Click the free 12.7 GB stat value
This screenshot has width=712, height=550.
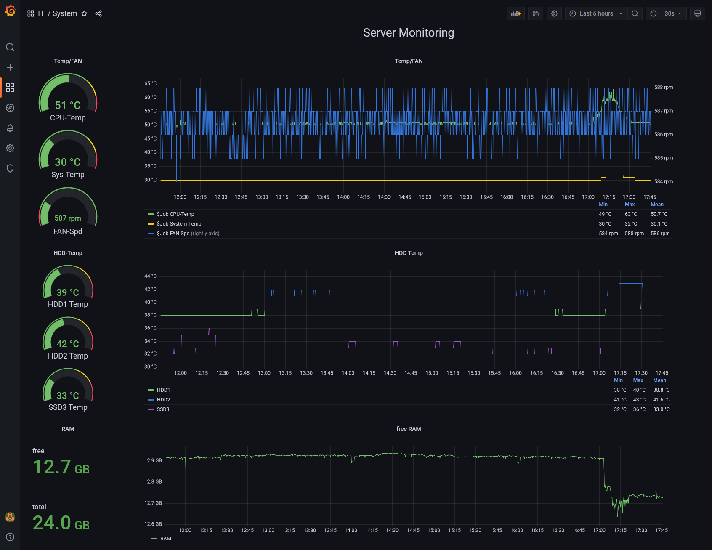pos(61,467)
